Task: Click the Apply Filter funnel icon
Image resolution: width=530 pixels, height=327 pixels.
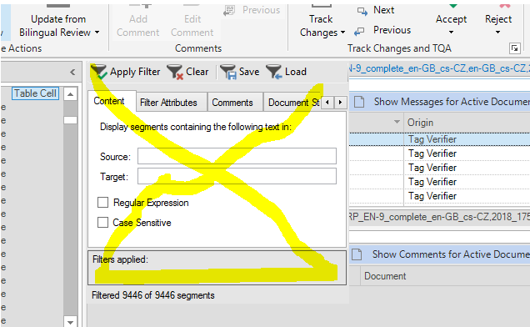Action: tap(98, 72)
